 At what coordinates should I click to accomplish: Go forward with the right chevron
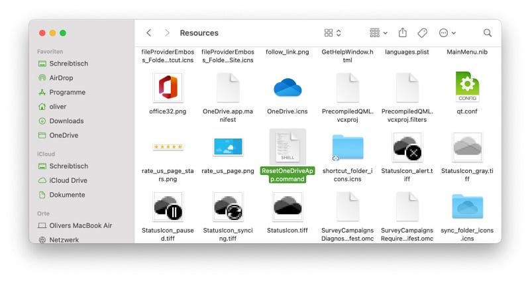pos(167,32)
